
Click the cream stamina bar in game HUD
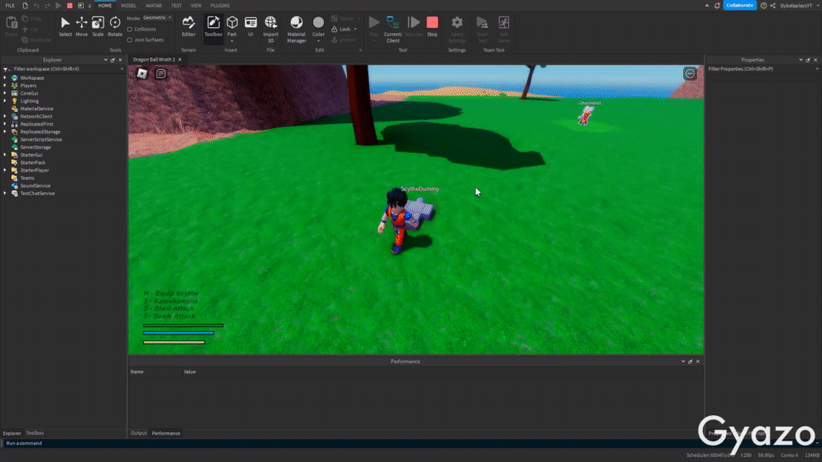(x=174, y=343)
